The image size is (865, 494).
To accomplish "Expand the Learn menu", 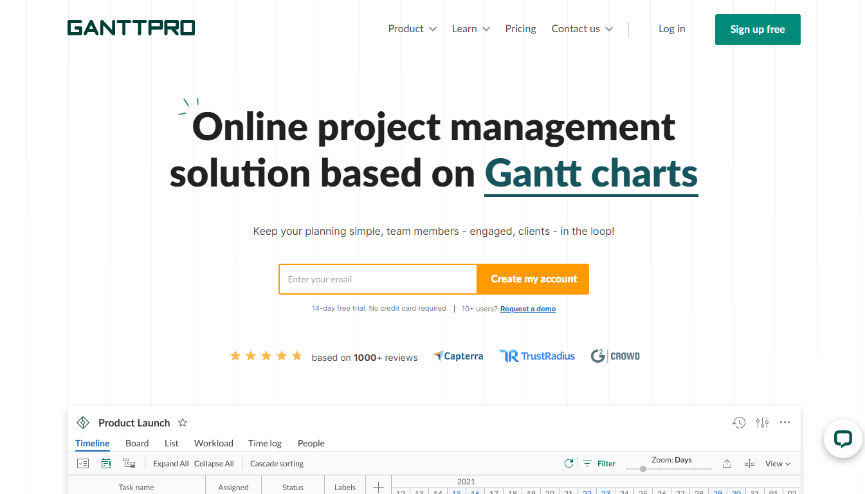I will point(471,29).
